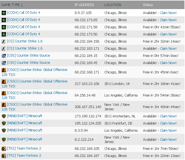Click the LOCATION column header
Image resolution: width=185 pixels, height=160 pixels.
pos(113,5)
